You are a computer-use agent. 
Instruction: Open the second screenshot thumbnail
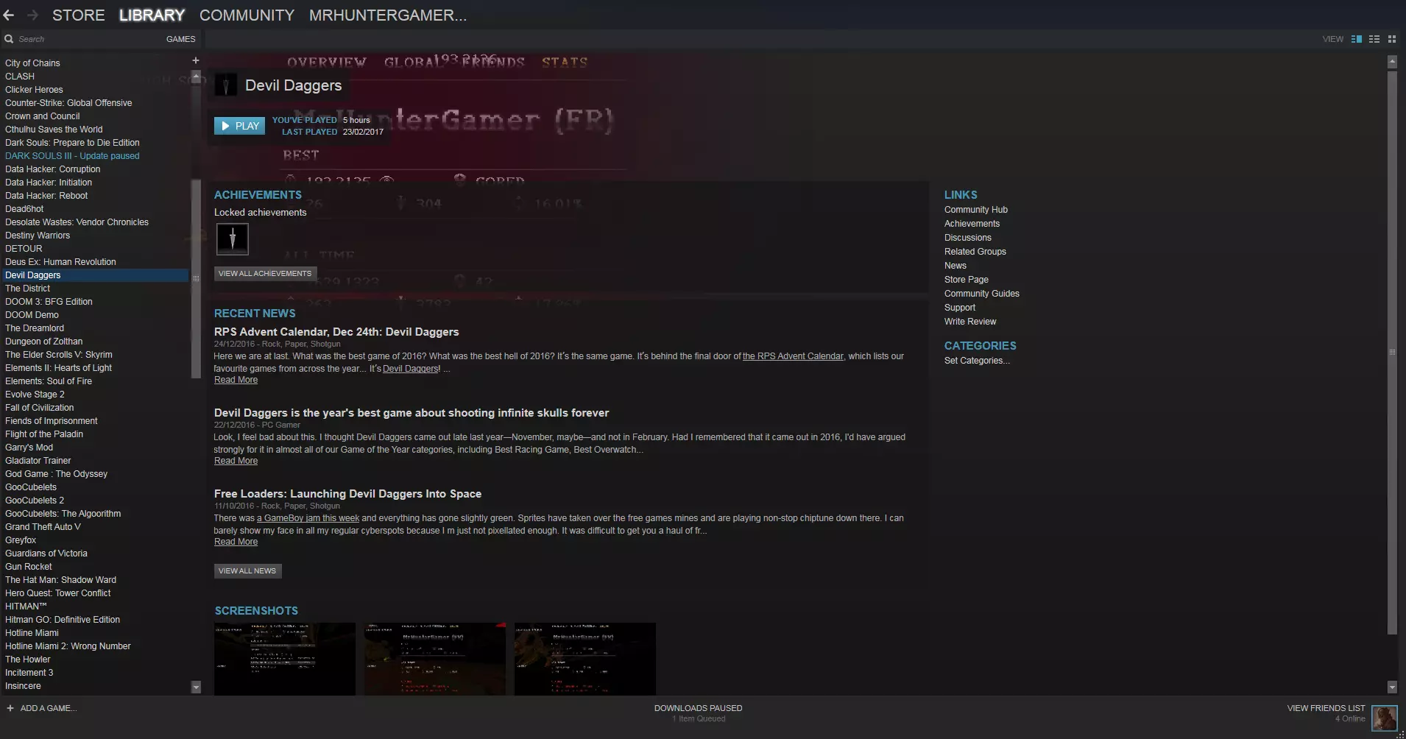click(435, 659)
